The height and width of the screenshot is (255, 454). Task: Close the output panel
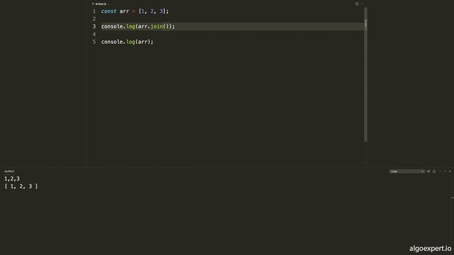450,171
